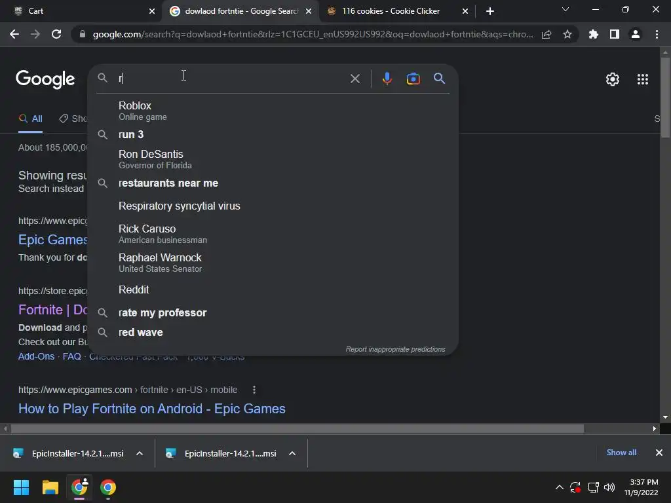Screen dimensions: 671x503
Task: Click the vertical page scrollbar thumb
Action: (x=665, y=98)
